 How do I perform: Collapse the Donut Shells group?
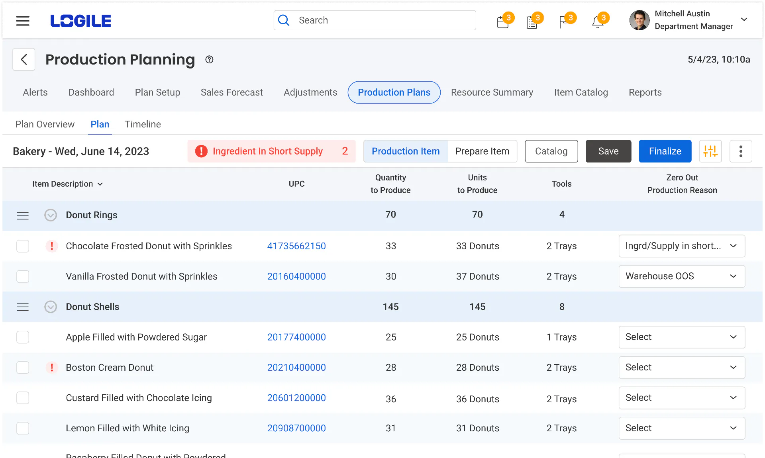pos(51,307)
